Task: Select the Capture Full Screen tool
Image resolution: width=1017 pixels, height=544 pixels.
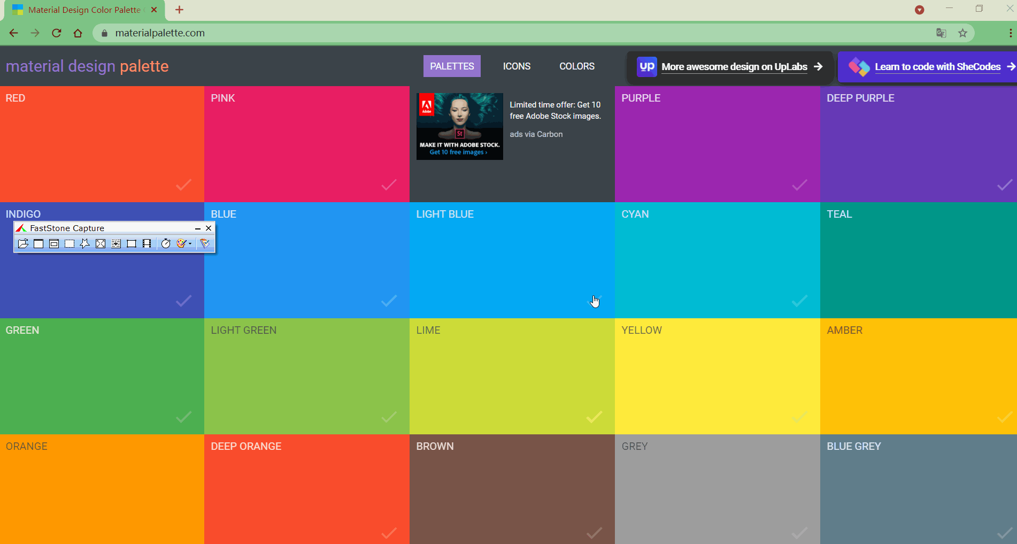Action: [101, 244]
